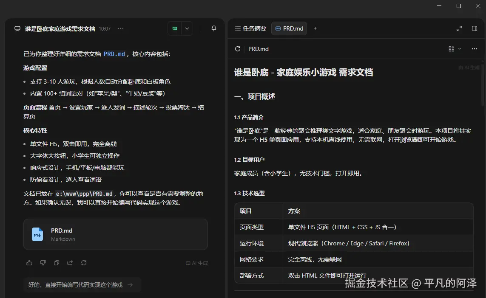Click the 核心特性 bold heading in message

(35, 131)
